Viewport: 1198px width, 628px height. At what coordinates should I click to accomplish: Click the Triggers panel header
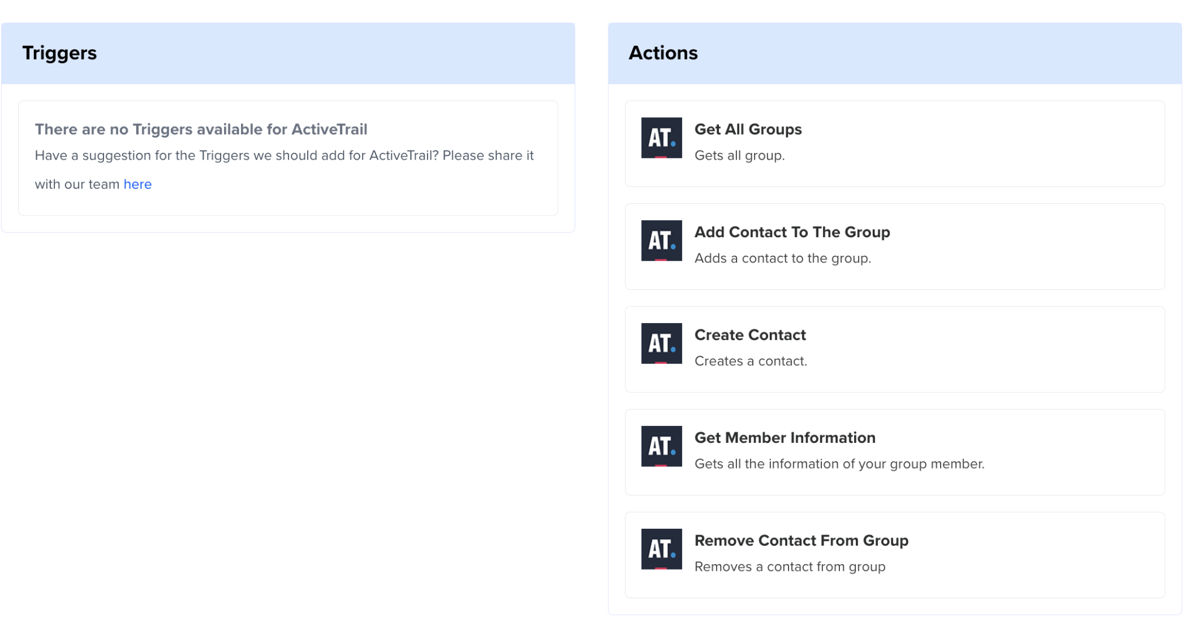coord(60,53)
